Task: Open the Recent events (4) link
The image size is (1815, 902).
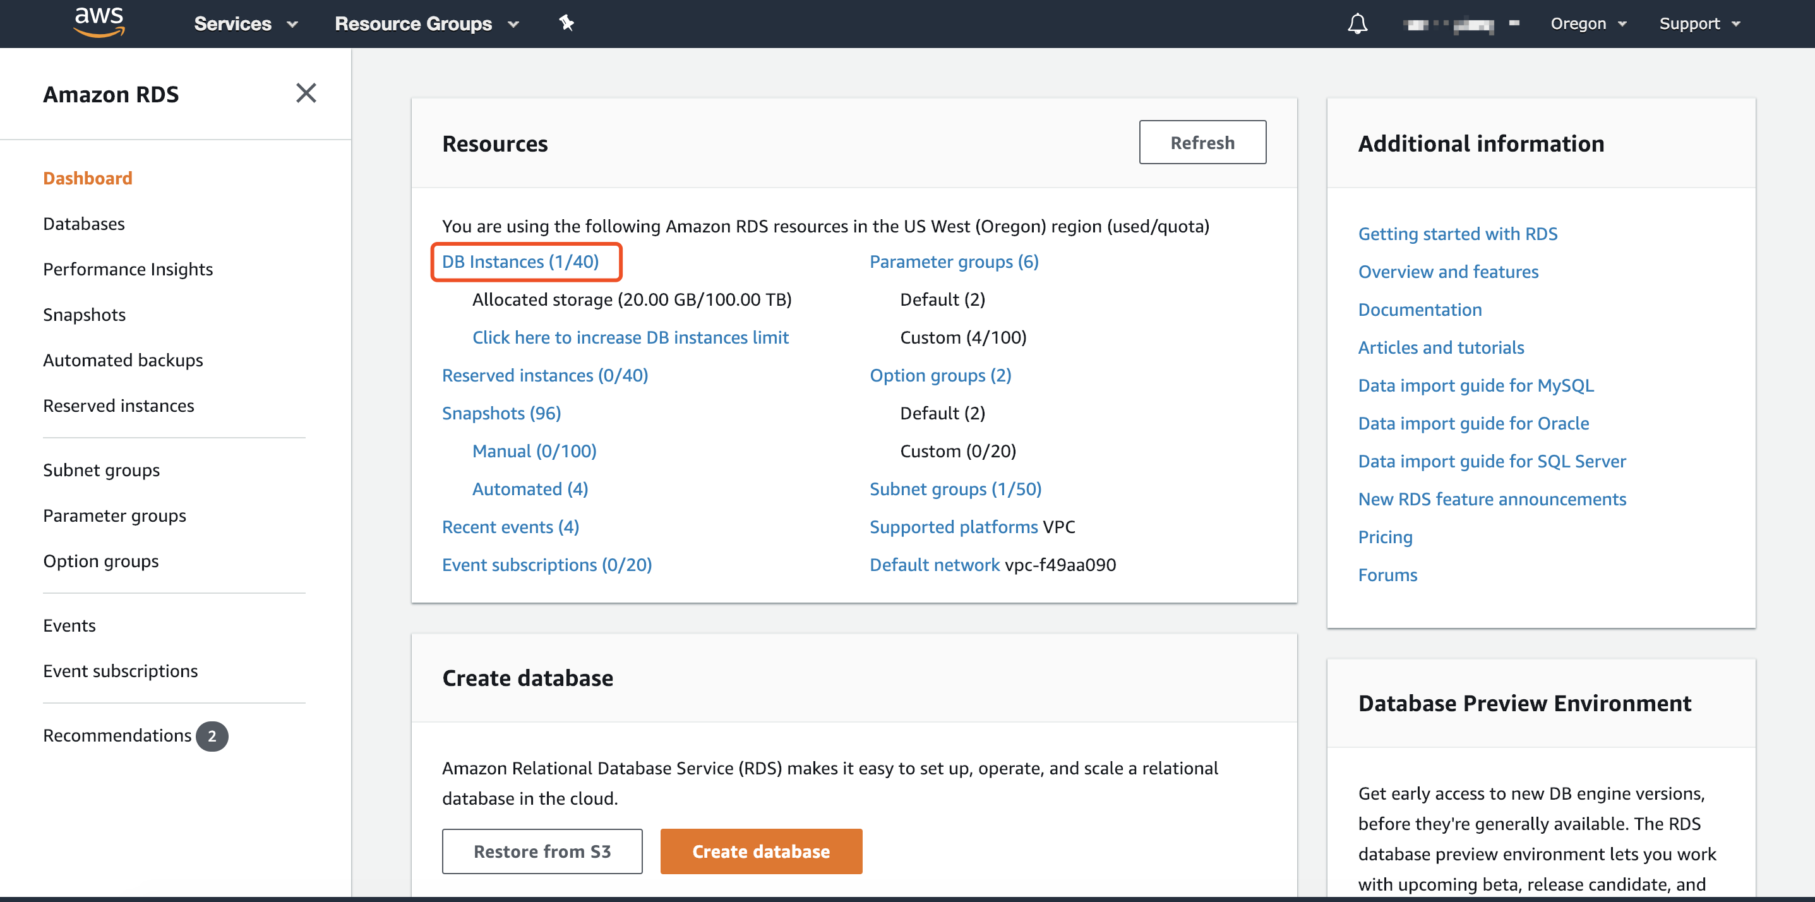Action: [510, 526]
